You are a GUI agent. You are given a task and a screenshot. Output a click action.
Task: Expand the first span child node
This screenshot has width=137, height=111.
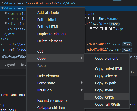coord(6,13)
